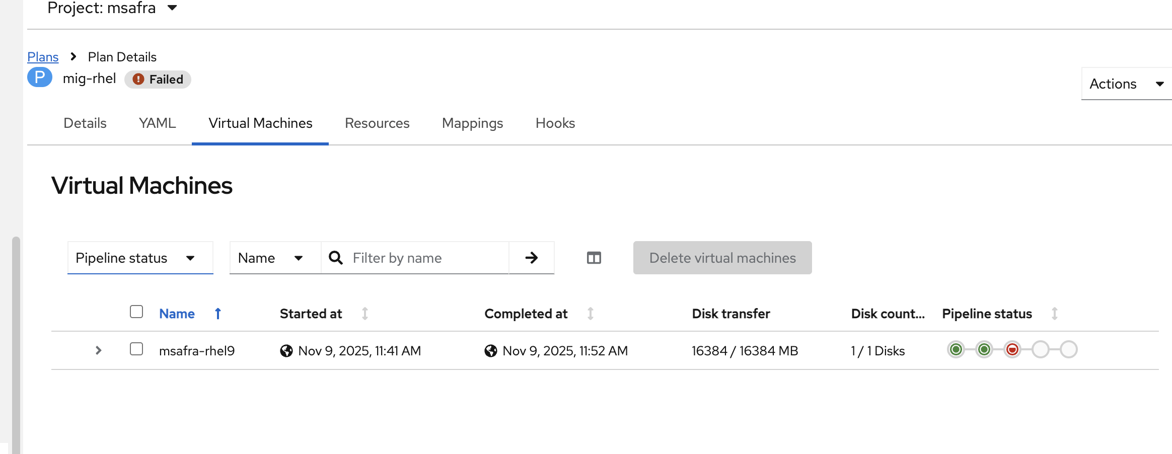Select all virtual machines header checkbox
The image size is (1172, 454).
[136, 312]
